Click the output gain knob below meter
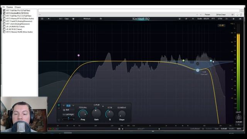This screenshot has height=139, width=247. click(239, 117)
